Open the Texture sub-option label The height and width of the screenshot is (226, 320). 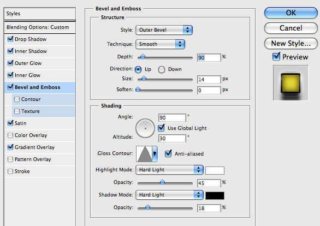[31, 111]
